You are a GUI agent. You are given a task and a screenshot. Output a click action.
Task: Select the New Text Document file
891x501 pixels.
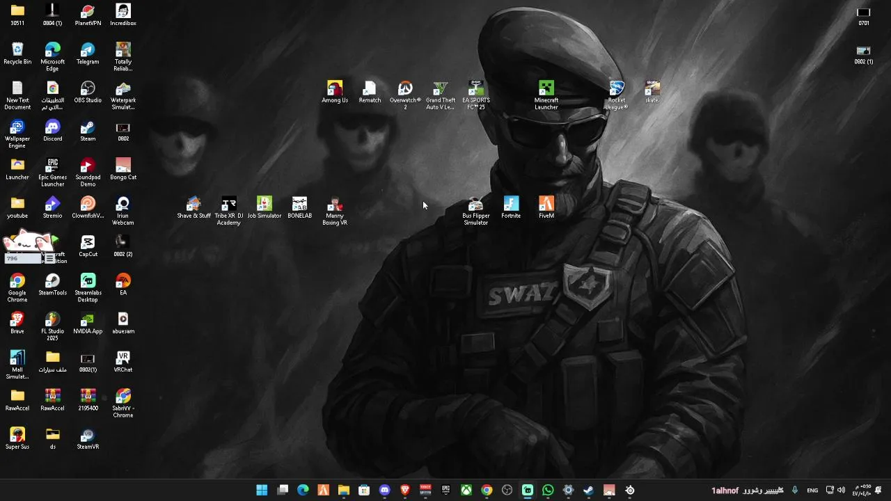(x=17, y=95)
